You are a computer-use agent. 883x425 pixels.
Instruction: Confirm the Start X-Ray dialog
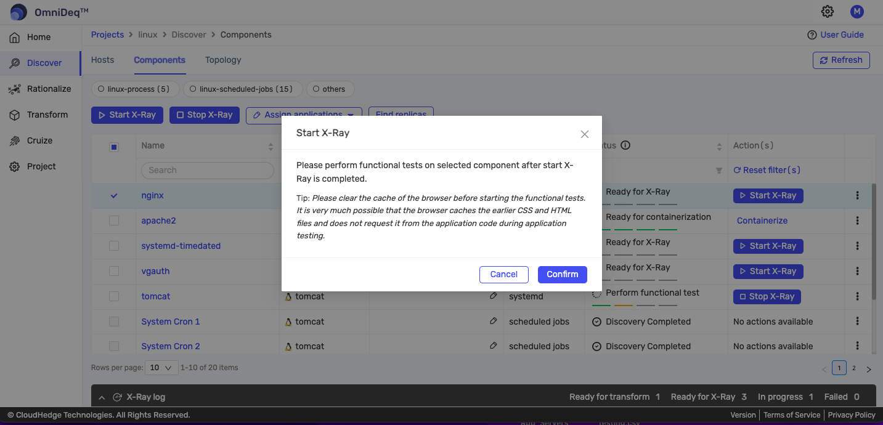coord(562,274)
